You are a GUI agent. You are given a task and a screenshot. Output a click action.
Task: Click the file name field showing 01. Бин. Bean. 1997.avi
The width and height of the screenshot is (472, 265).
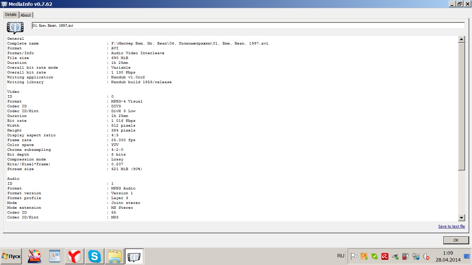click(x=248, y=26)
